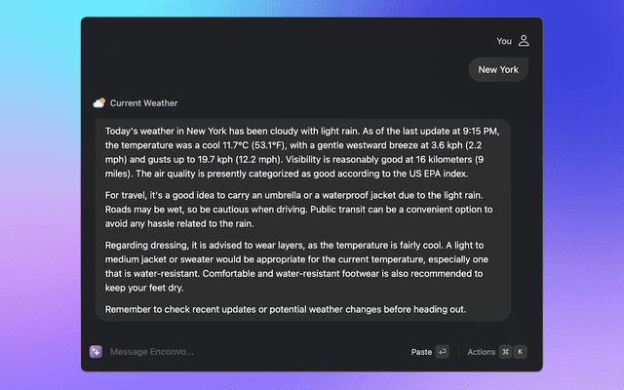This screenshot has height=390, width=624.
Task: Click the Enconvo sparkle icon beside input
Action: tap(96, 352)
